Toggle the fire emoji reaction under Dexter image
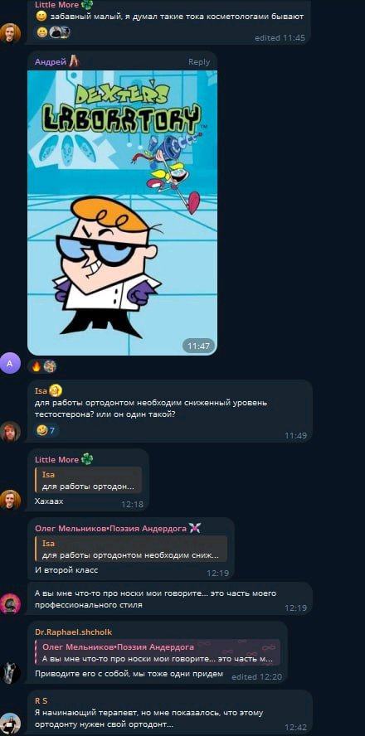 [36, 366]
